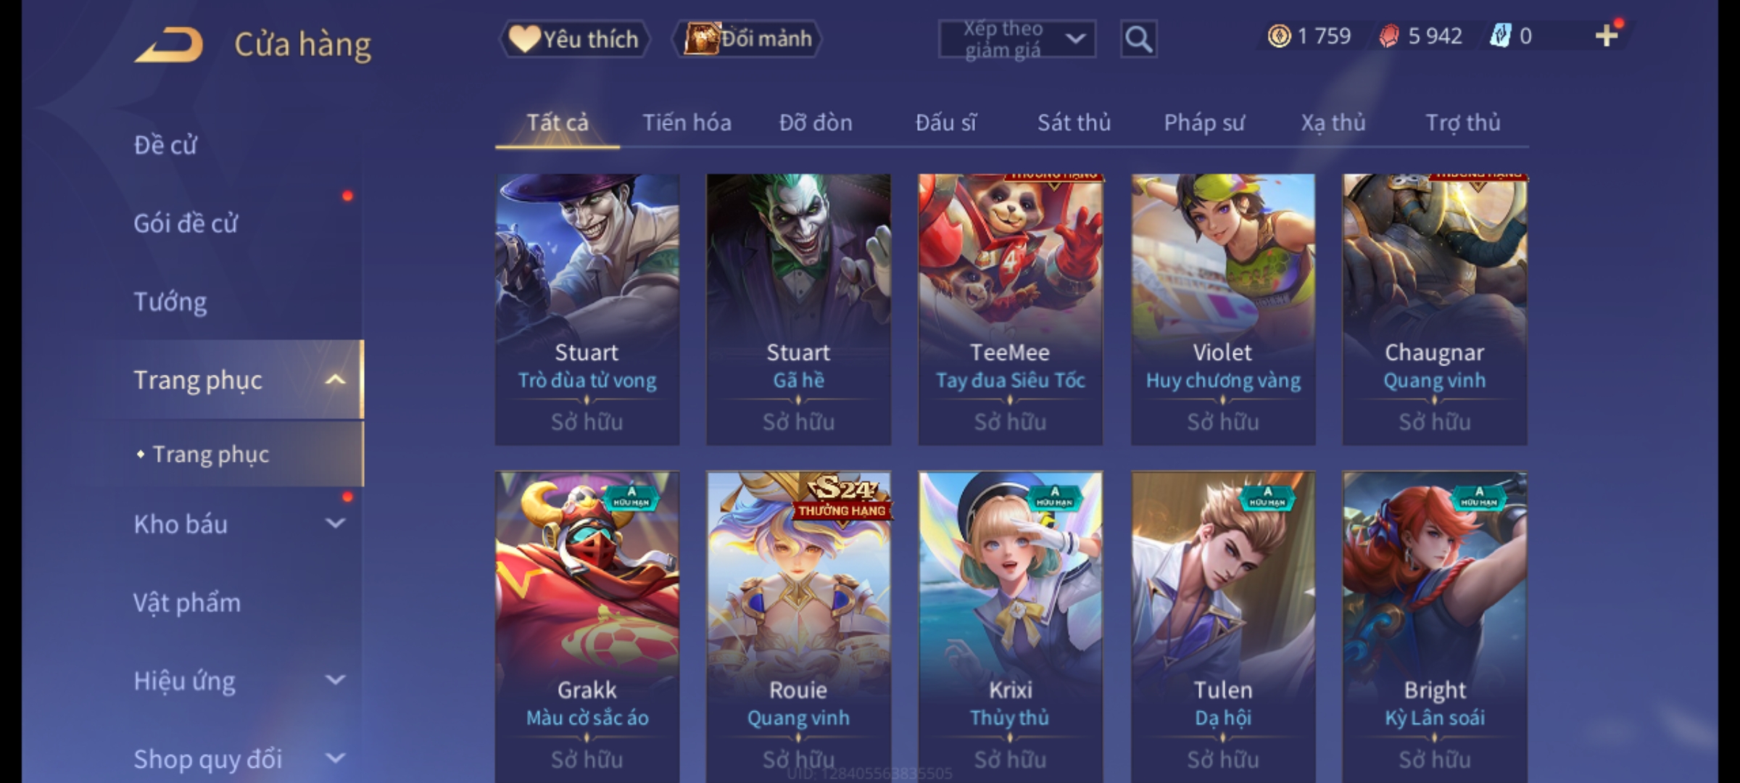1740x783 pixels.
Task: Click the blue voucher currency icon
Action: [x=1500, y=36]
